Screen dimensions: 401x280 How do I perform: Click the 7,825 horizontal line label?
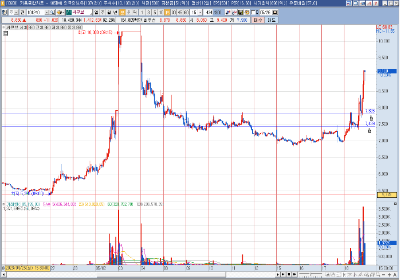pyautogui.click(x=370, y=111)
